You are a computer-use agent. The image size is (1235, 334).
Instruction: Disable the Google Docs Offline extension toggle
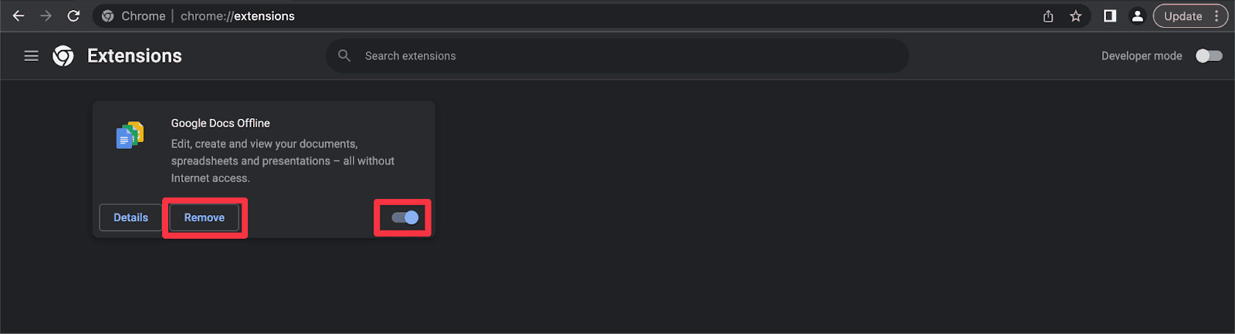(x=405, y=218)
